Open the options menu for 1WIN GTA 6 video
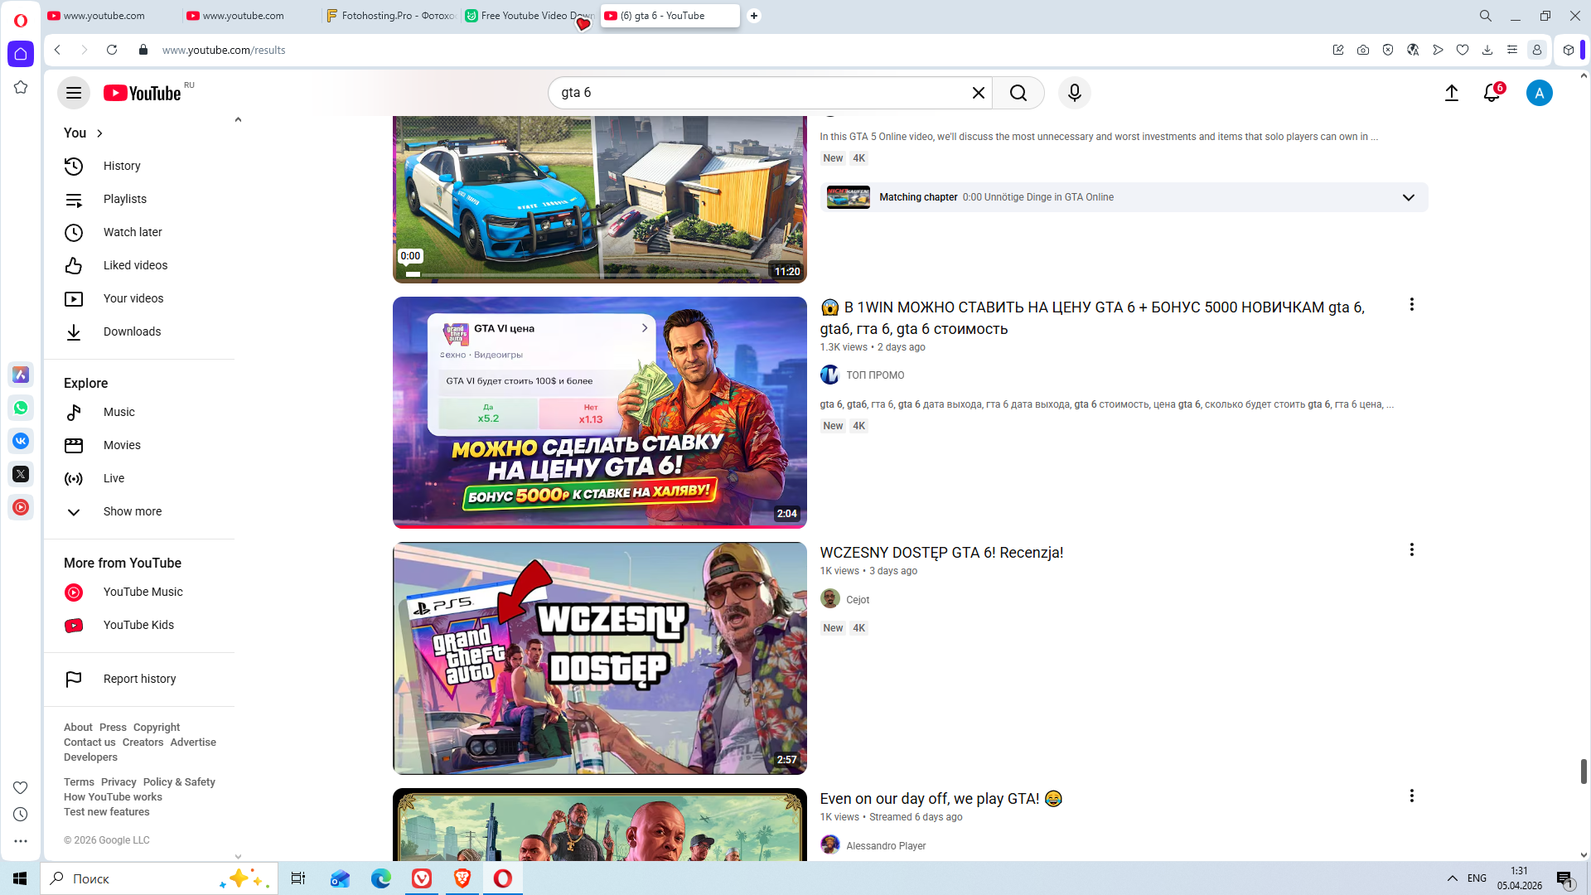This screenshot has width=1591, height=895. click(1411, 305)
